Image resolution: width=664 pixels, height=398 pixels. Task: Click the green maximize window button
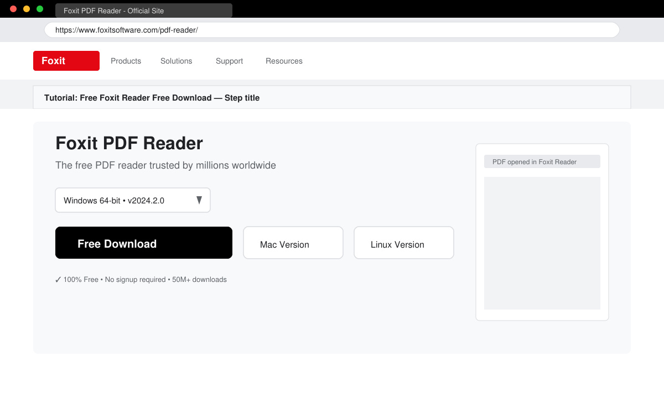point(40,9)
